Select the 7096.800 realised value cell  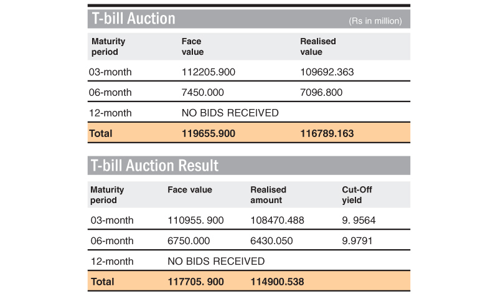(x=321, y=92)
